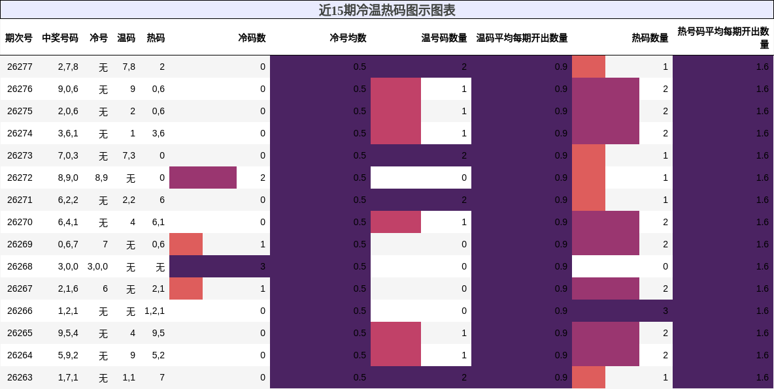Viewport: 774px width, 389px height.
Task: Click the 热码数量 bar in row 26277
Action: point(588,67)
